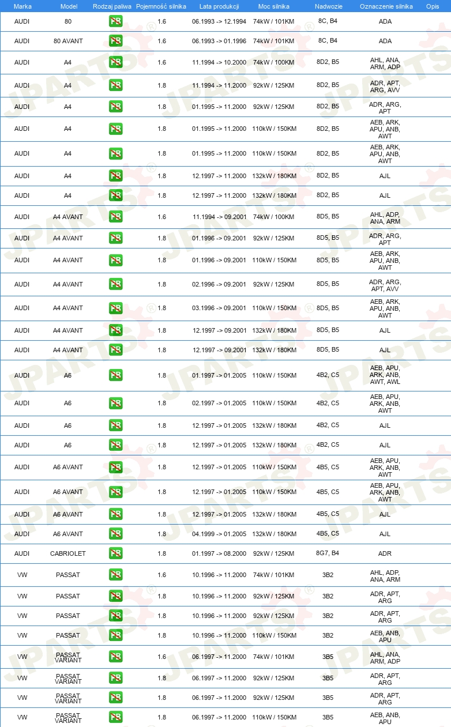Image resolution: width=451 pixels, height=727 pixels.
Task: Click the Moc silnika column header
Action: (x=274, y=6)
